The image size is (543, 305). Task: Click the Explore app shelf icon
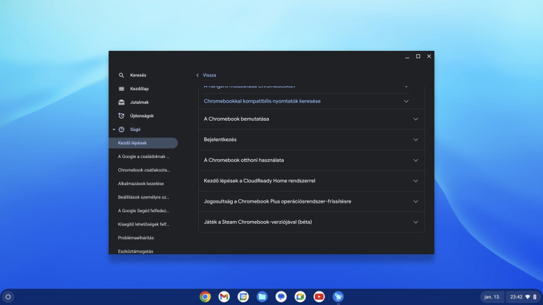coord(338,297)
